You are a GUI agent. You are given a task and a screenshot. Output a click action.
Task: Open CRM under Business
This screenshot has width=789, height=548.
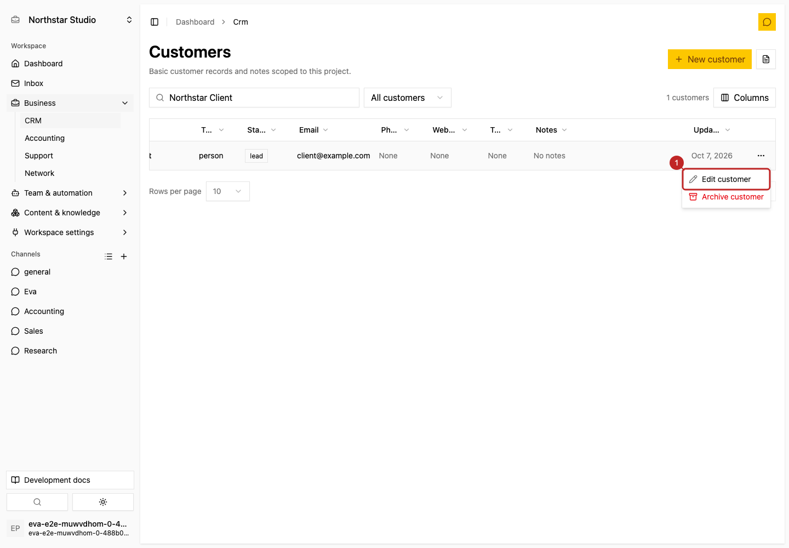pyautogui.click(x=70, y=121)
